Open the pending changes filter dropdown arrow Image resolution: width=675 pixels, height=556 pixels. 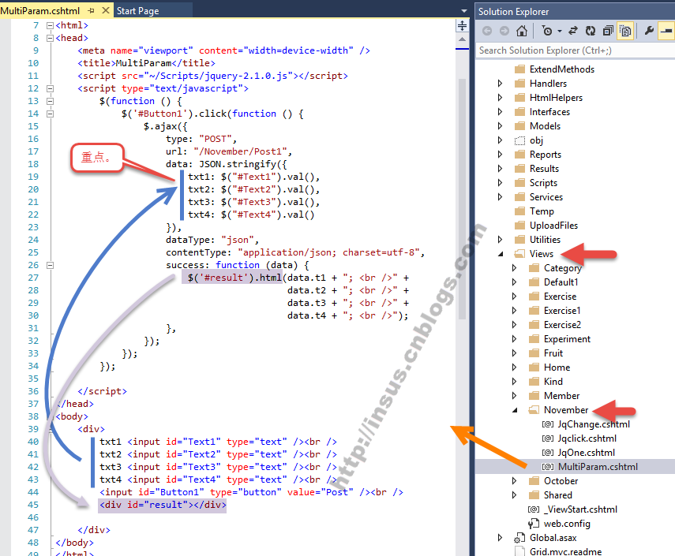click(x=560, y=31)
